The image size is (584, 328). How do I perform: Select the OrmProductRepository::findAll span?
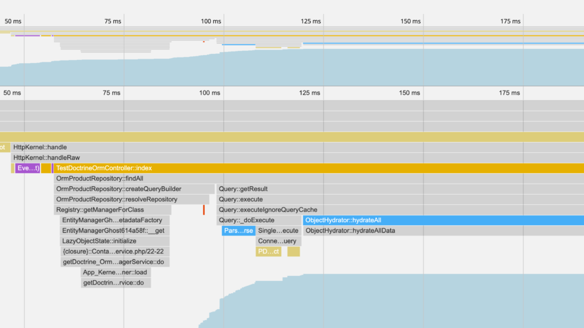point(100,179)
